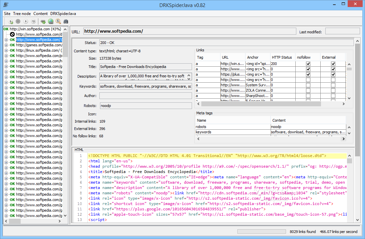Click "8029 links found" in status bar
This screenshot has height=239, width=365.
pos(303,232)
